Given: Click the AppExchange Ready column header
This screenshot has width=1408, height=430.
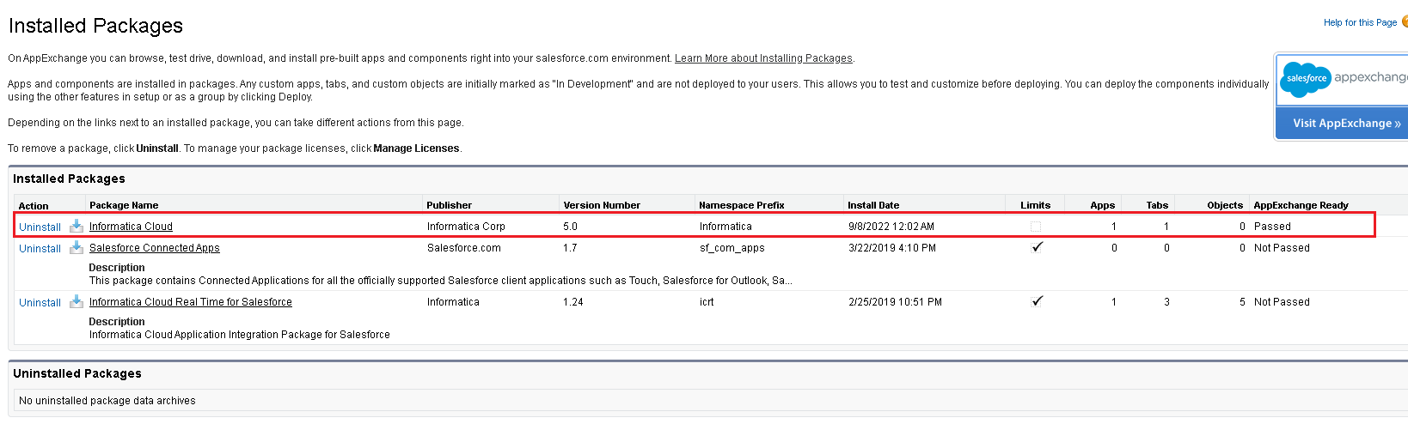Looking at the screenshot, I should [x=1301, y=205].
